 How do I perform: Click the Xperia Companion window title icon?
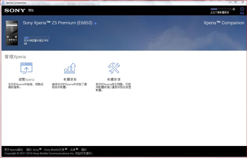tap(3, 2)
